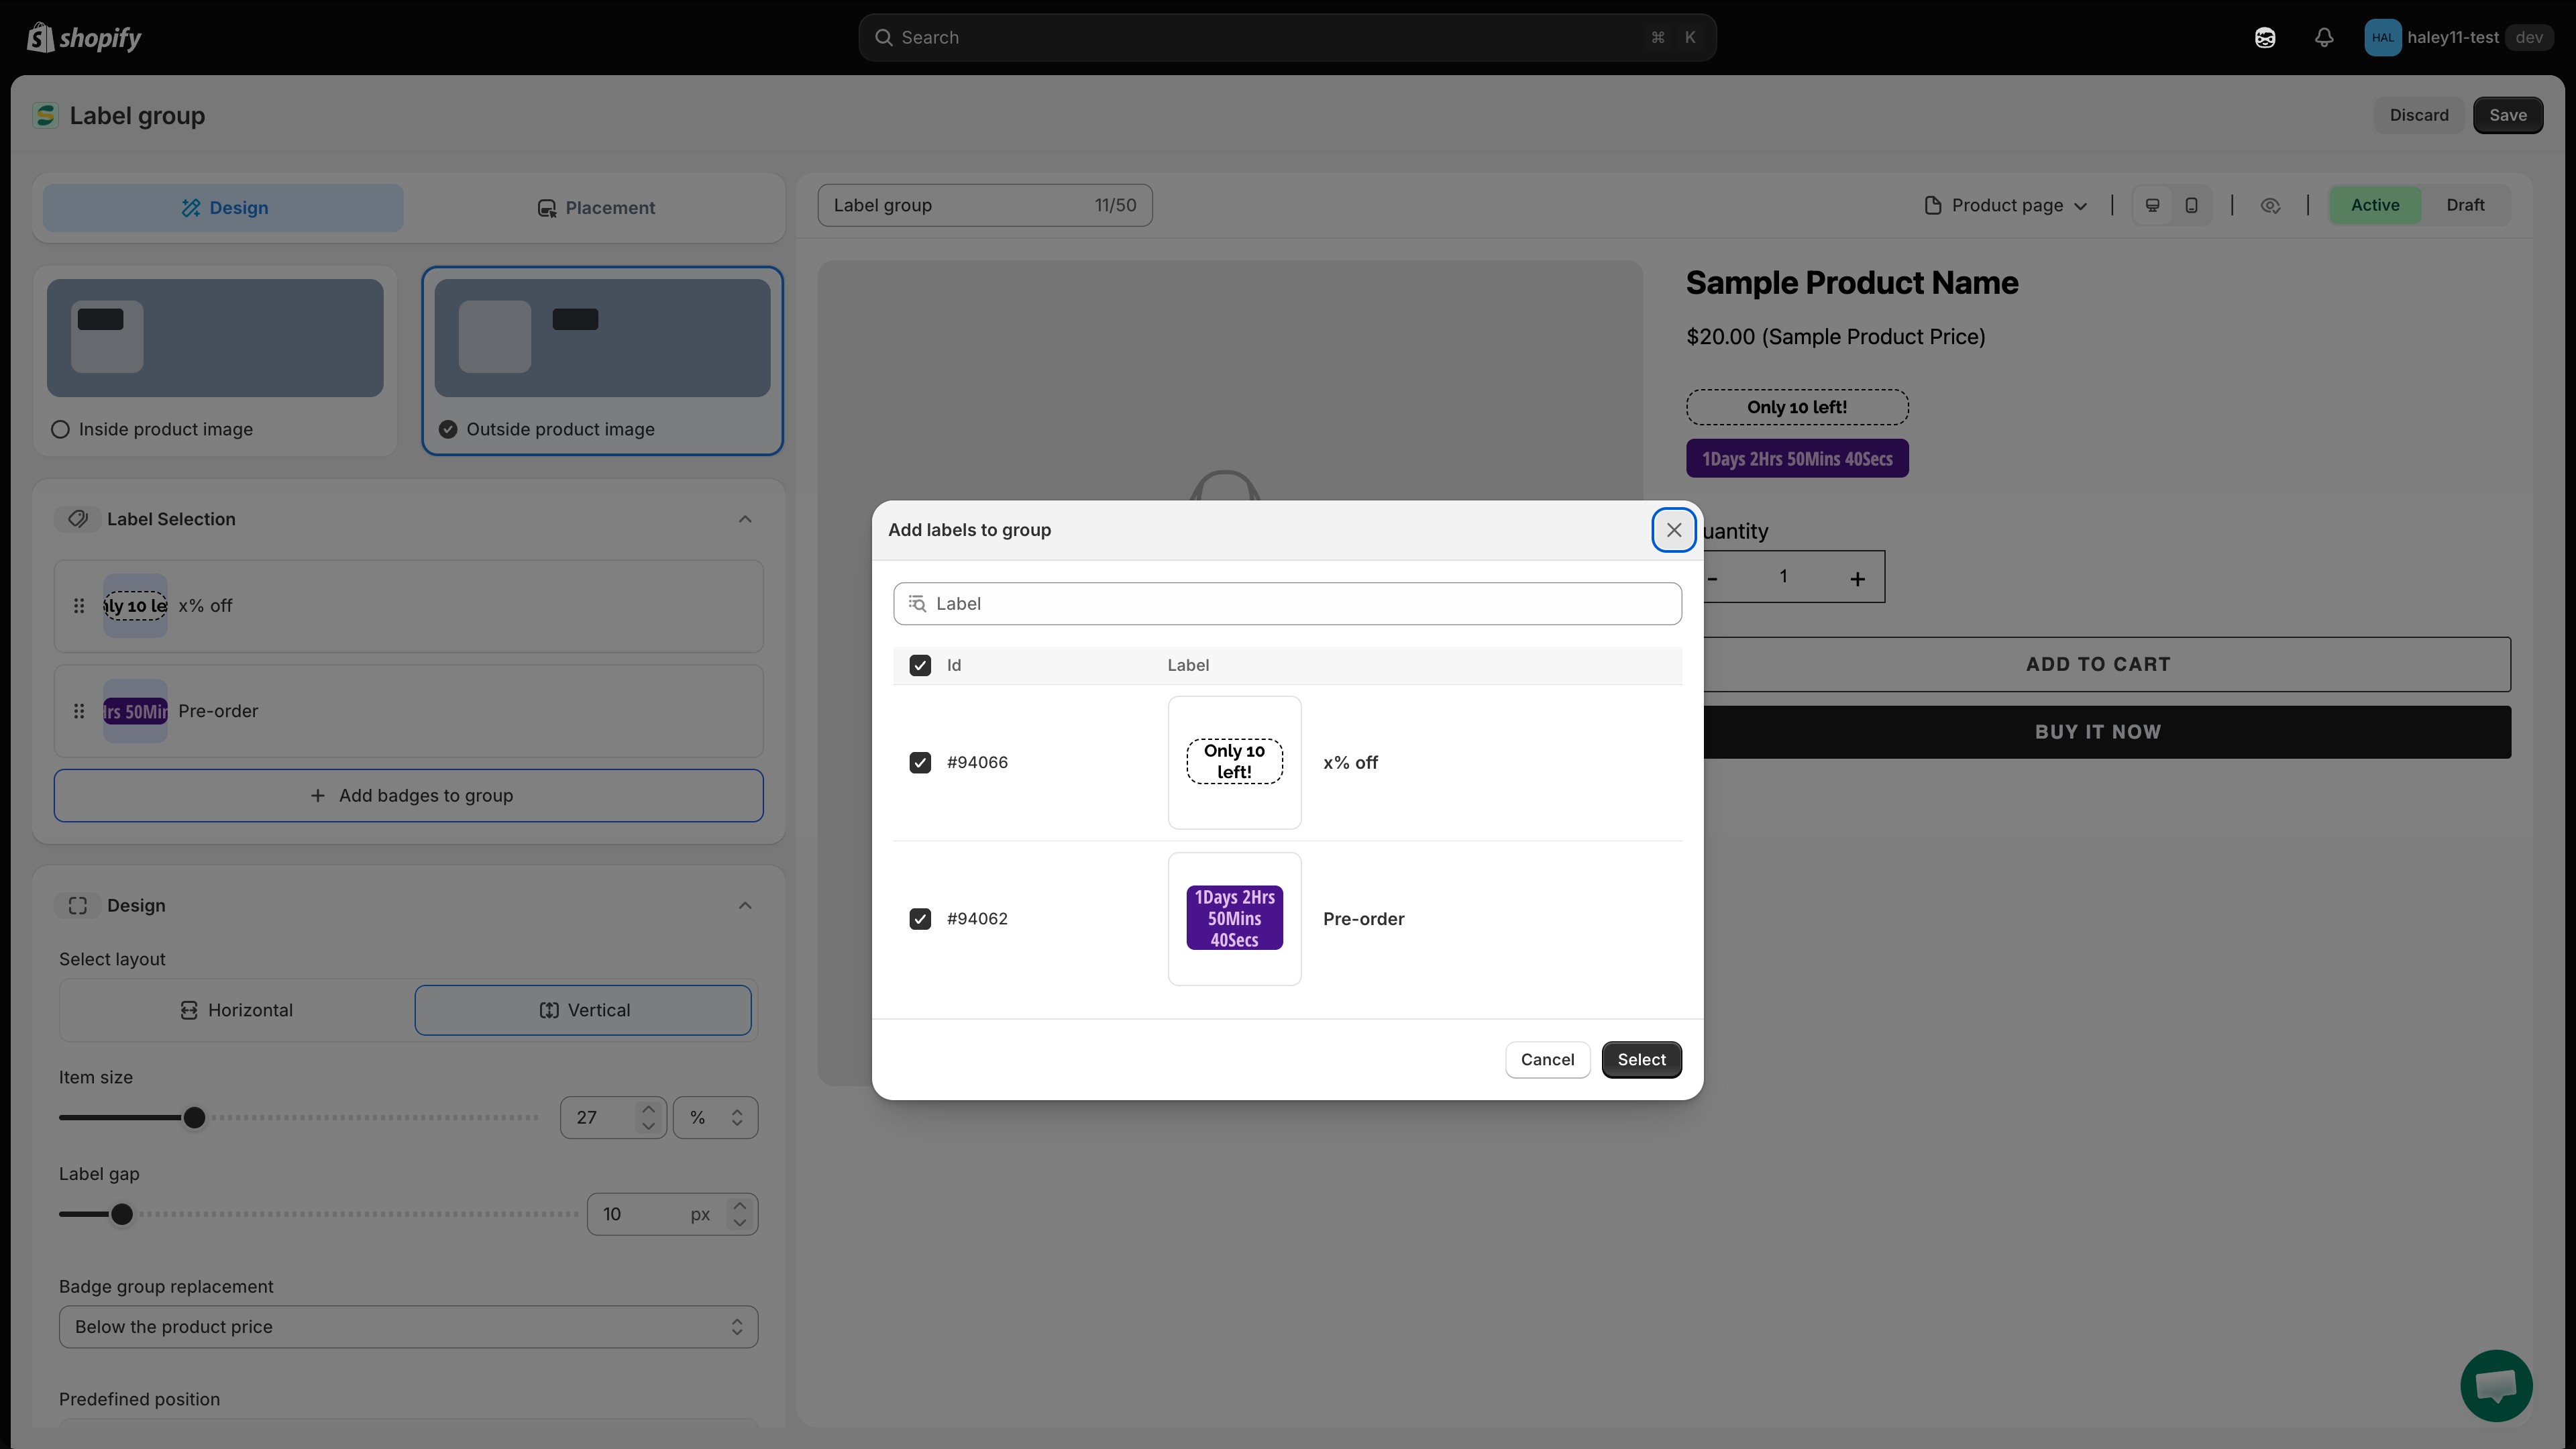Switch preview to mobile view icon
This screenshot has height=1449, width=2576.
pos(2191,205)
